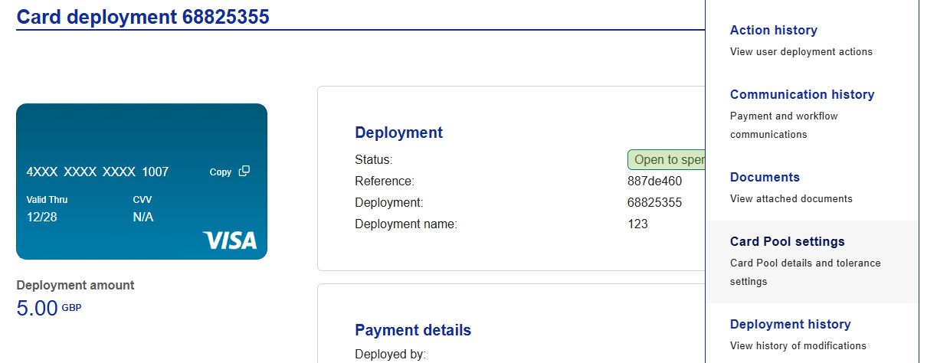Click the deployment amount 5.00

(x=38, y=308)
